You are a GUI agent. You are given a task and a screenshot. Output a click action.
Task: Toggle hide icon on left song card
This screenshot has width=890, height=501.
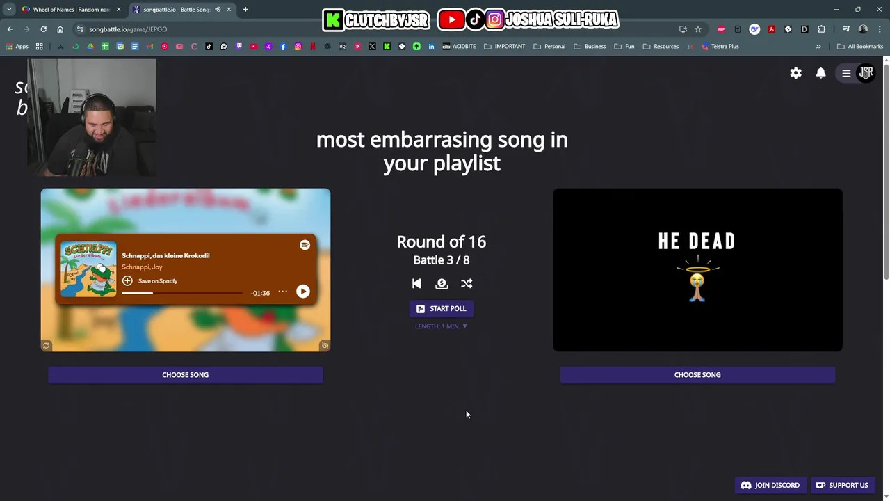pos(325,345)
